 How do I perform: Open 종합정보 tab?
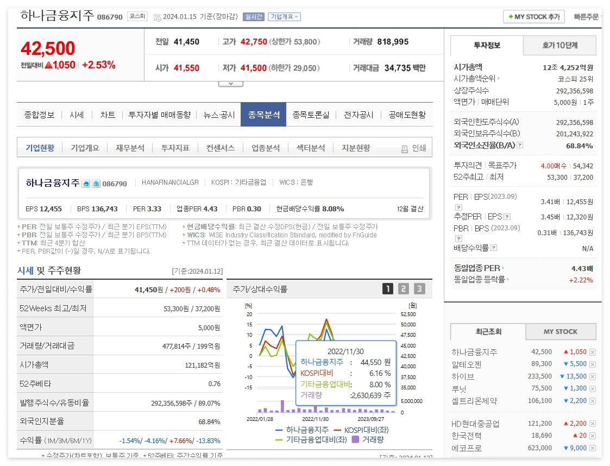coord(39,115)
